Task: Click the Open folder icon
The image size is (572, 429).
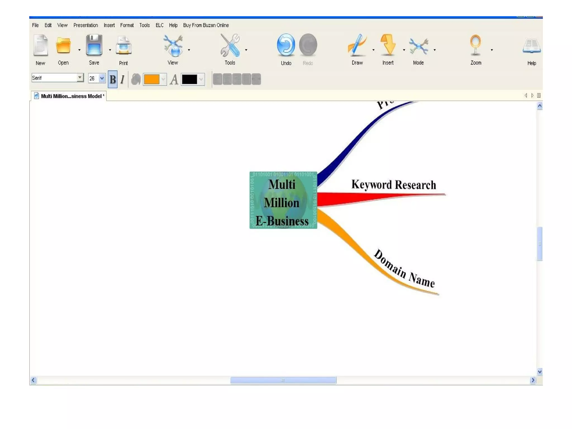Action: [x=63, y=46]
